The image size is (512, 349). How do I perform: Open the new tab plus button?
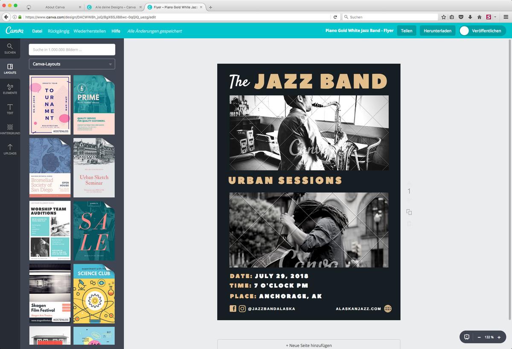(210, 7)
